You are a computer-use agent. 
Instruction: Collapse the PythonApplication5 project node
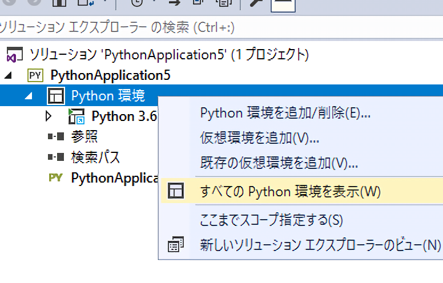coord(9,75)
